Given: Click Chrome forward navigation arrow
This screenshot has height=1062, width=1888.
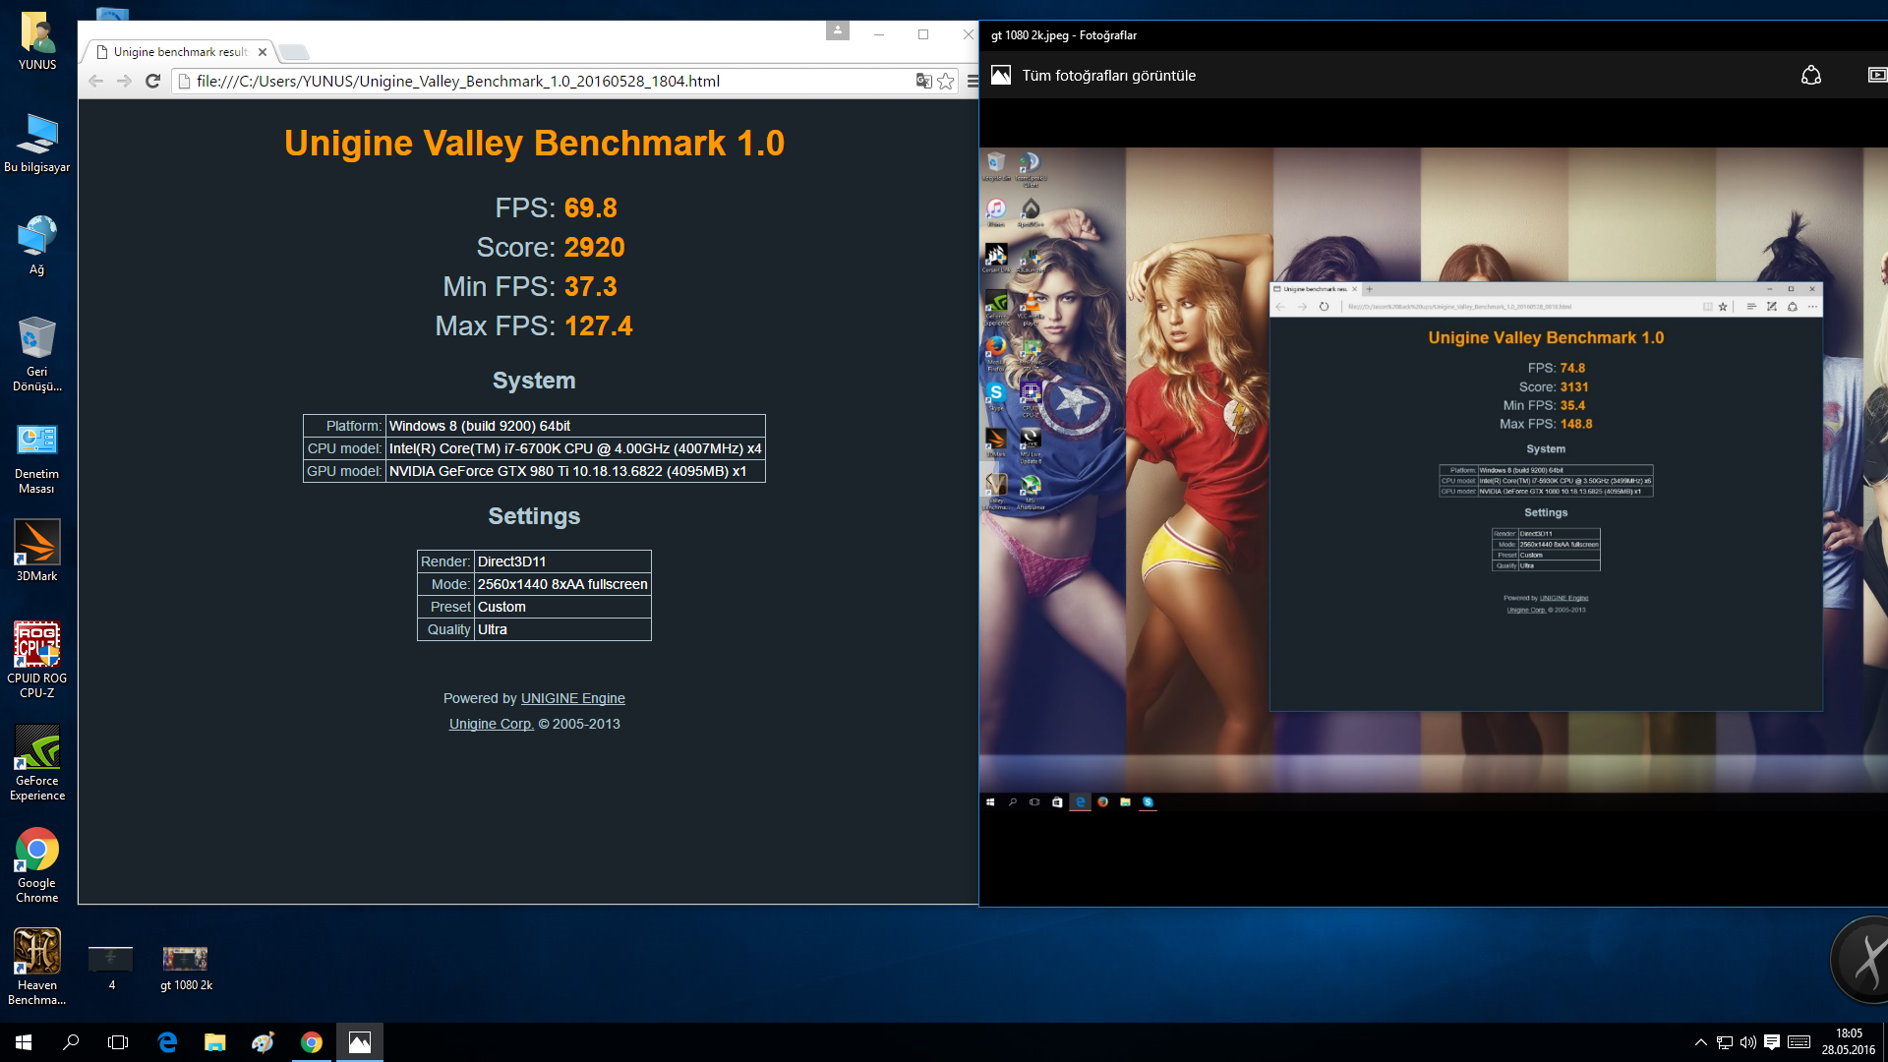Looking at the screenshot, I should click(x=124, y=81).
